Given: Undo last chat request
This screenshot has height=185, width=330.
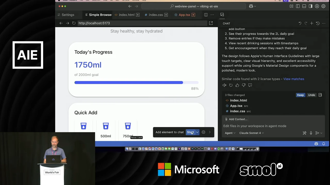Looking at the screenshot, I should pyautogui.click(x=300, y=23).
